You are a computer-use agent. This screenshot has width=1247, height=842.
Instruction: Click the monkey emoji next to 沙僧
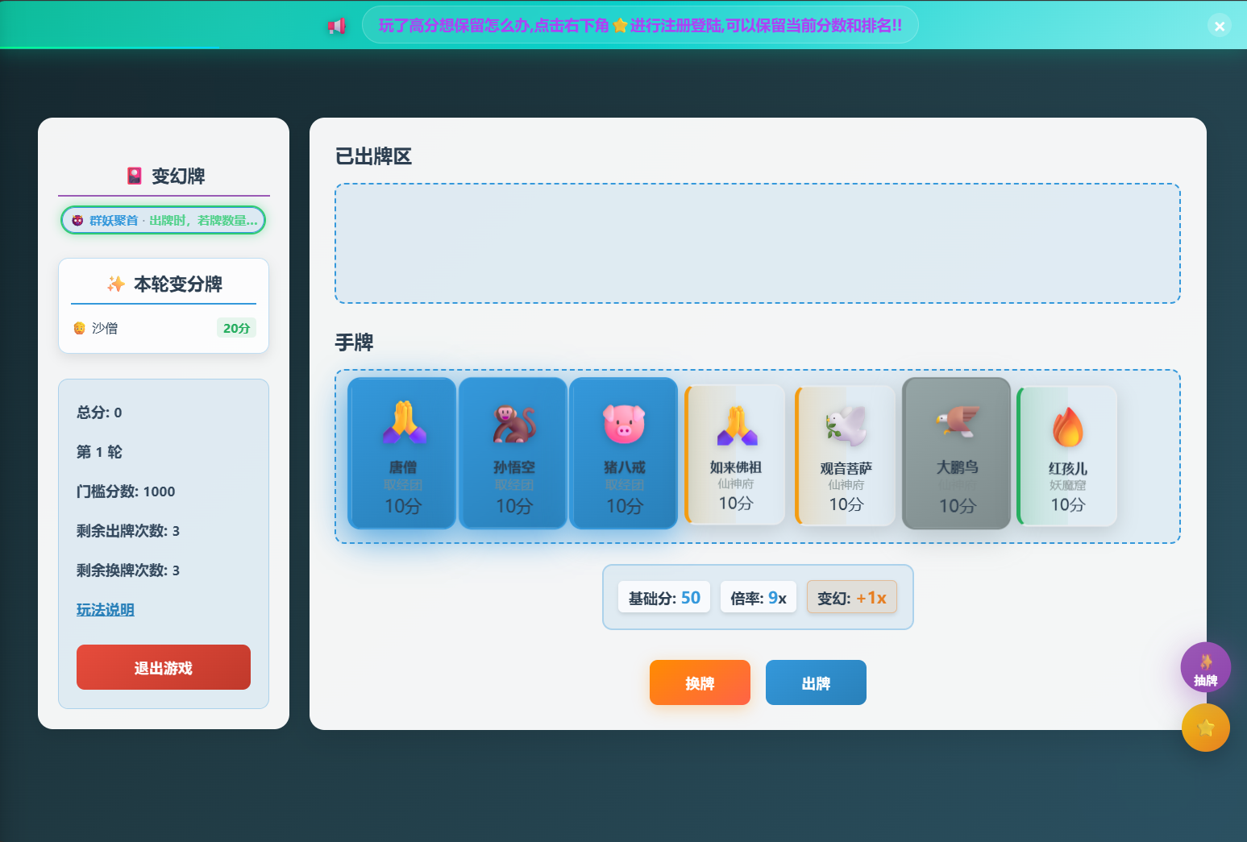click(81, 327)
